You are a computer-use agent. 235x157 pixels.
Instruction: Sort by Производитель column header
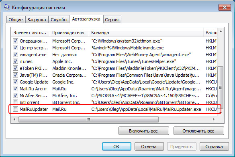(x=69, y=33)
